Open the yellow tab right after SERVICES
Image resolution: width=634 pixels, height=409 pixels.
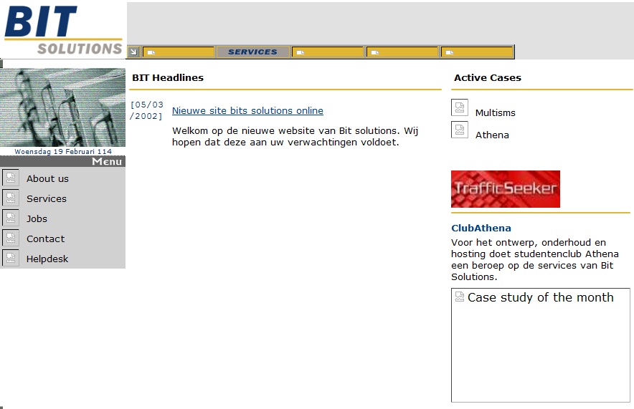tap(328, 52)
